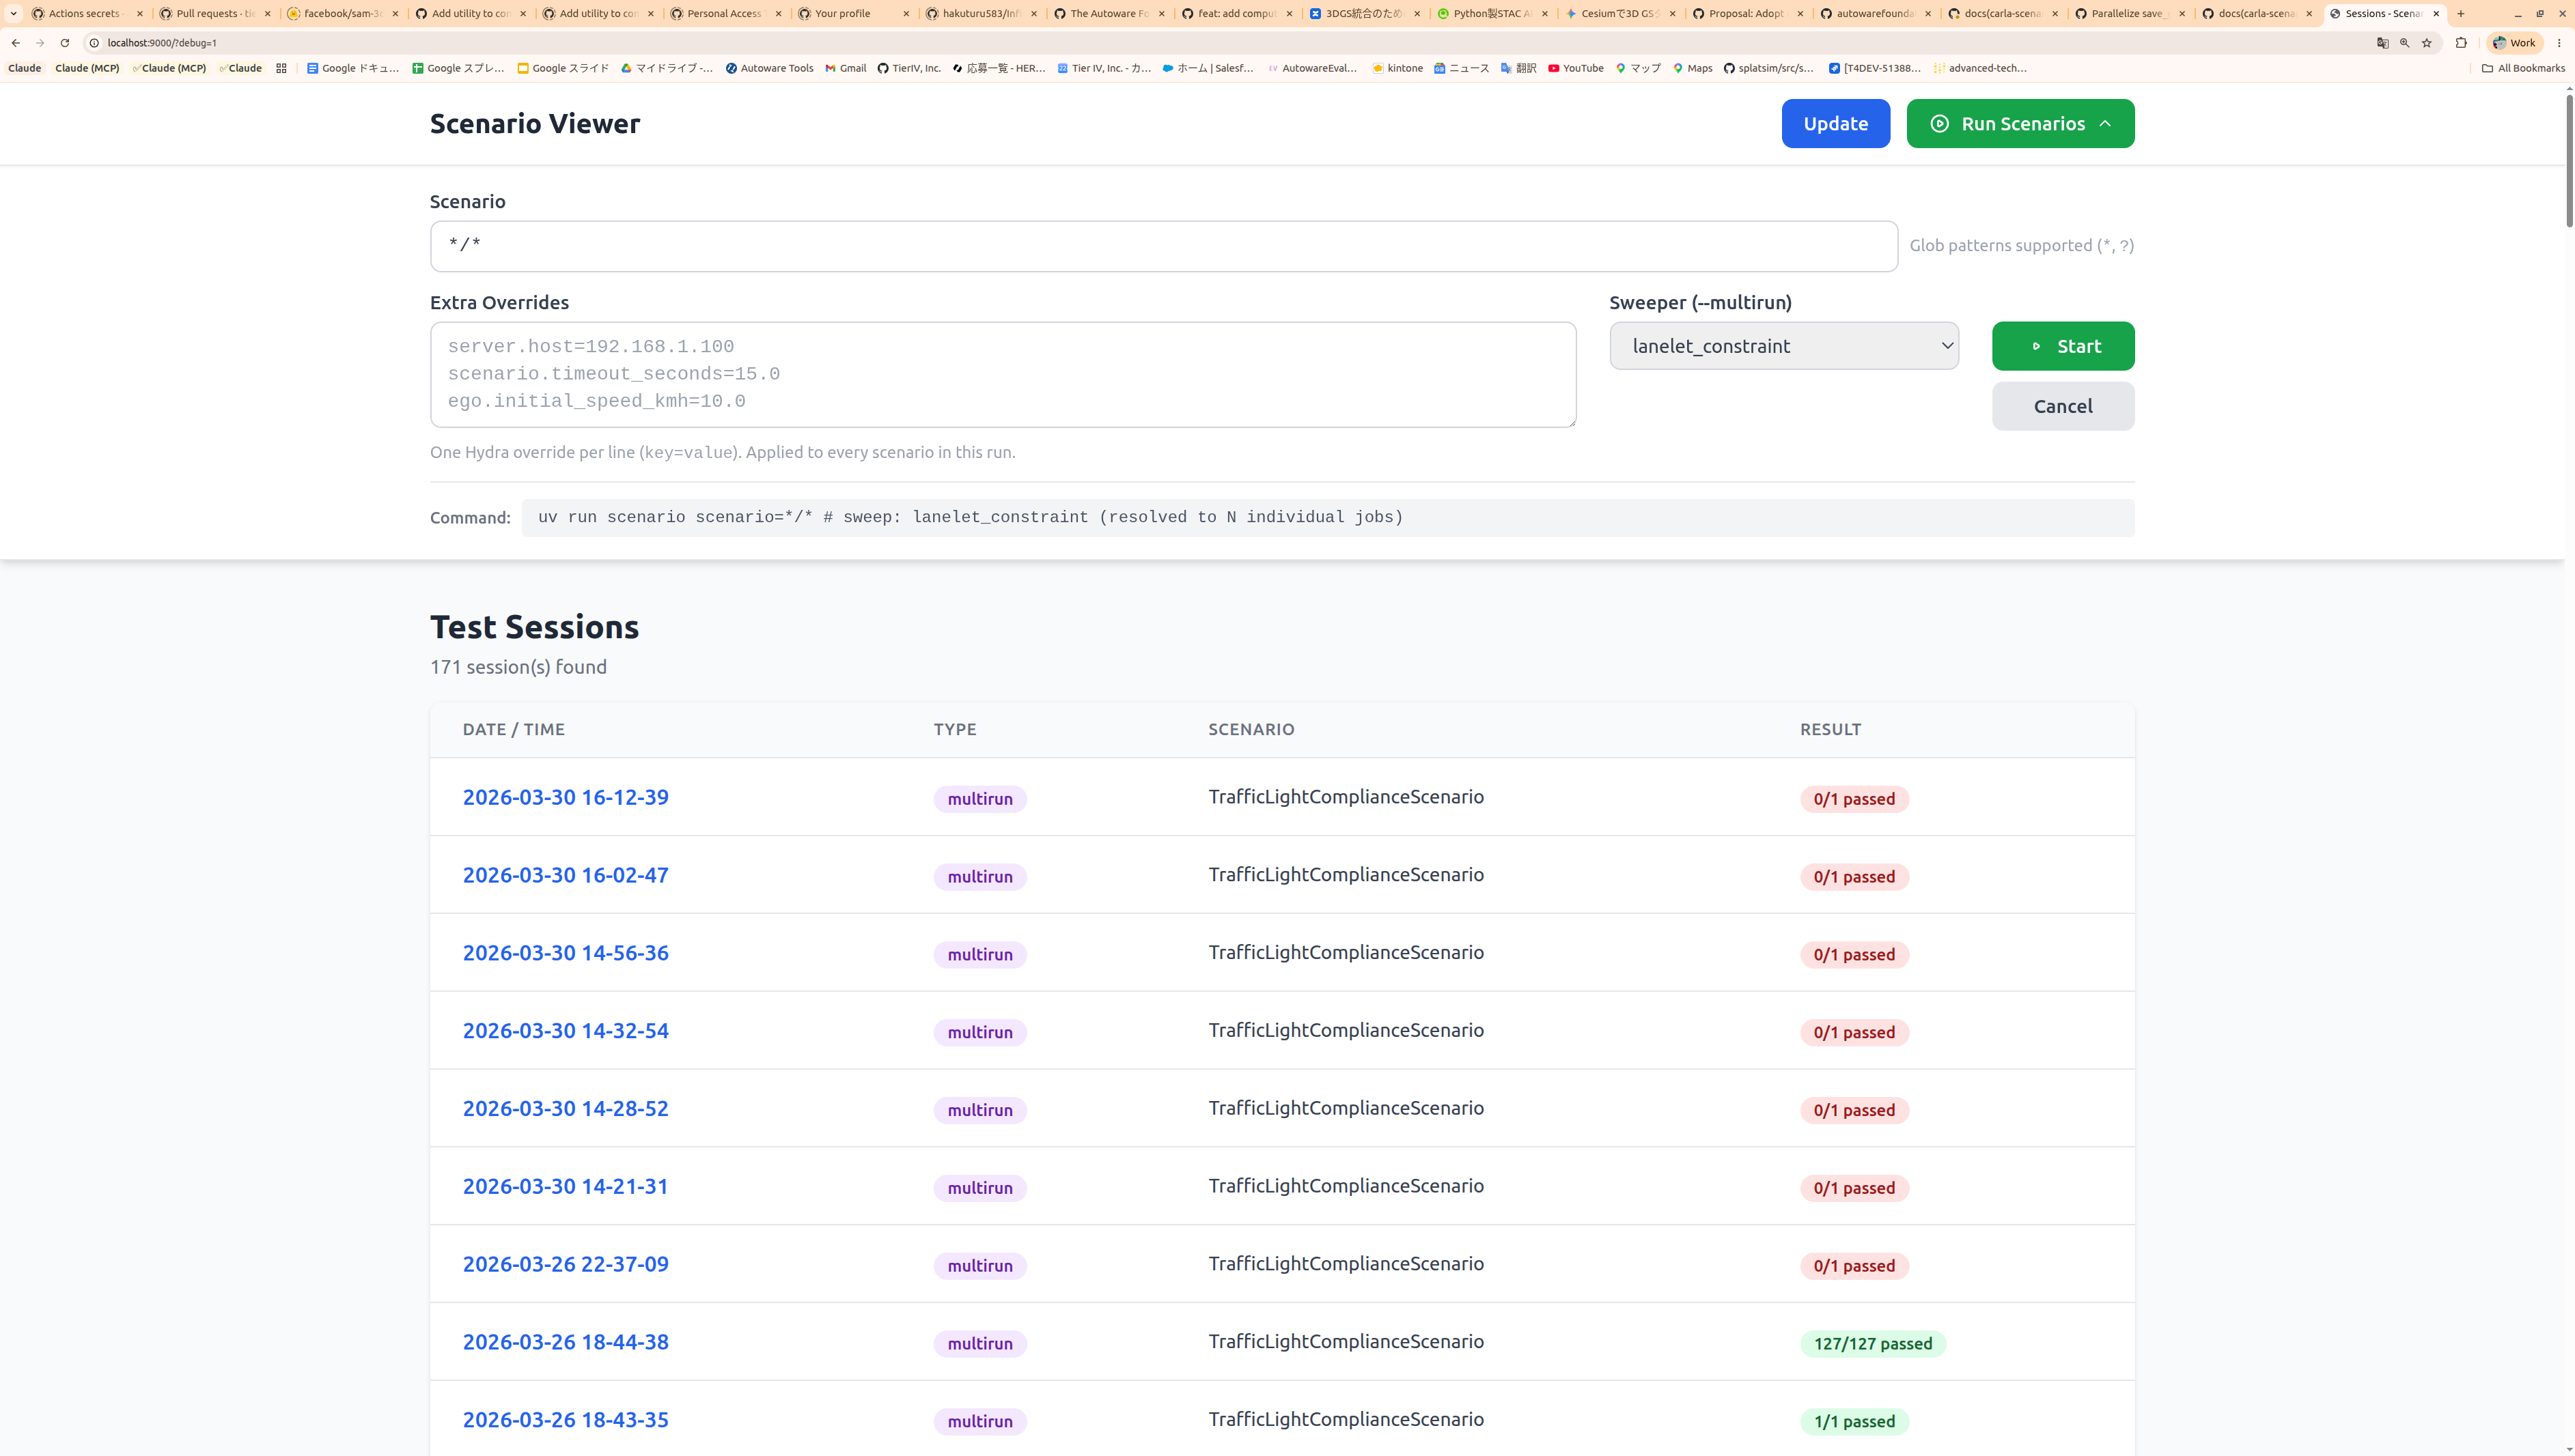This screenshot has width=2575, height=1456.
Task: Open the apps grid icon in bookmarks bar
Action: tap(281, 68)
